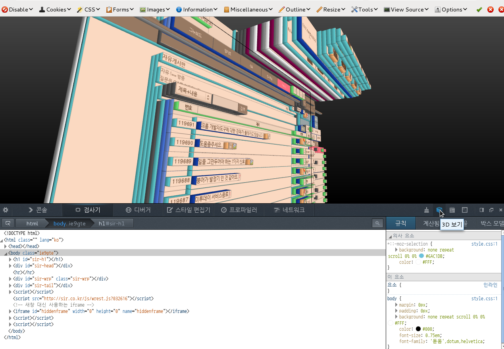
Task: Open the Scratchpad clapboard icon
Action: [452, 210]
